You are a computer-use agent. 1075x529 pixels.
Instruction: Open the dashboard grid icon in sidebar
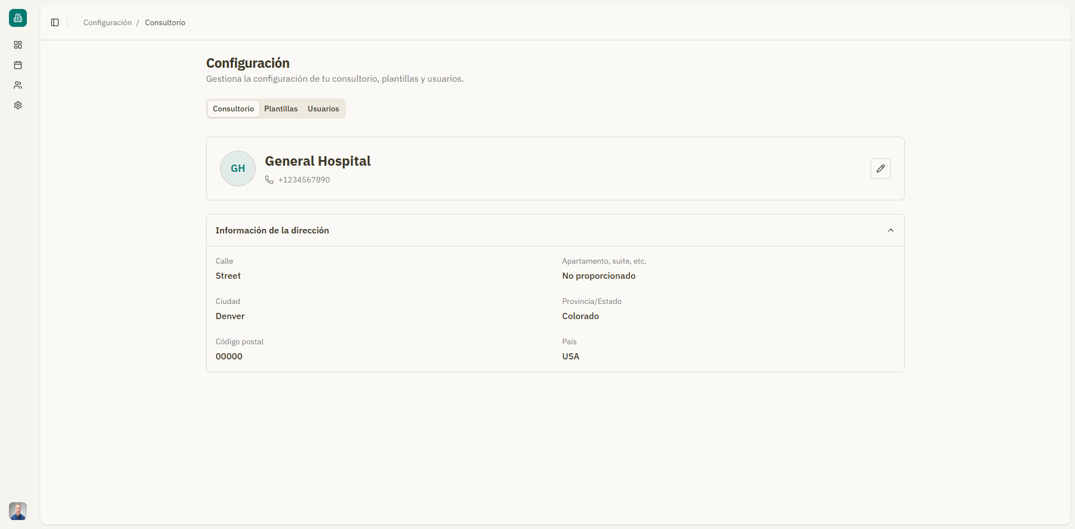pos(18,45)
